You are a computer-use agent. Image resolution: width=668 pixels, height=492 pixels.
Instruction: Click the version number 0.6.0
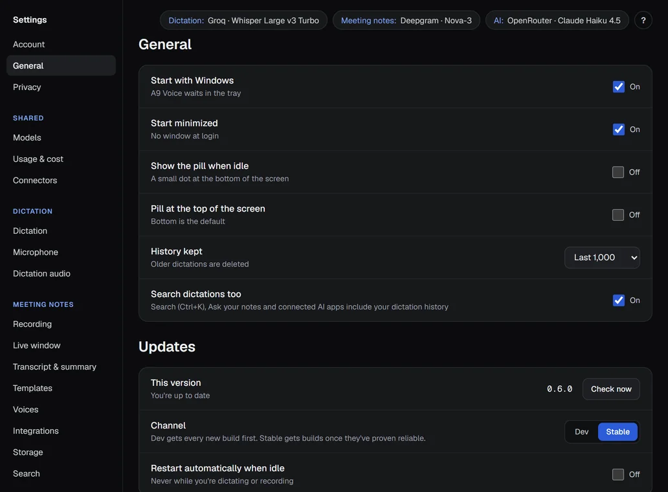[559, 389]
